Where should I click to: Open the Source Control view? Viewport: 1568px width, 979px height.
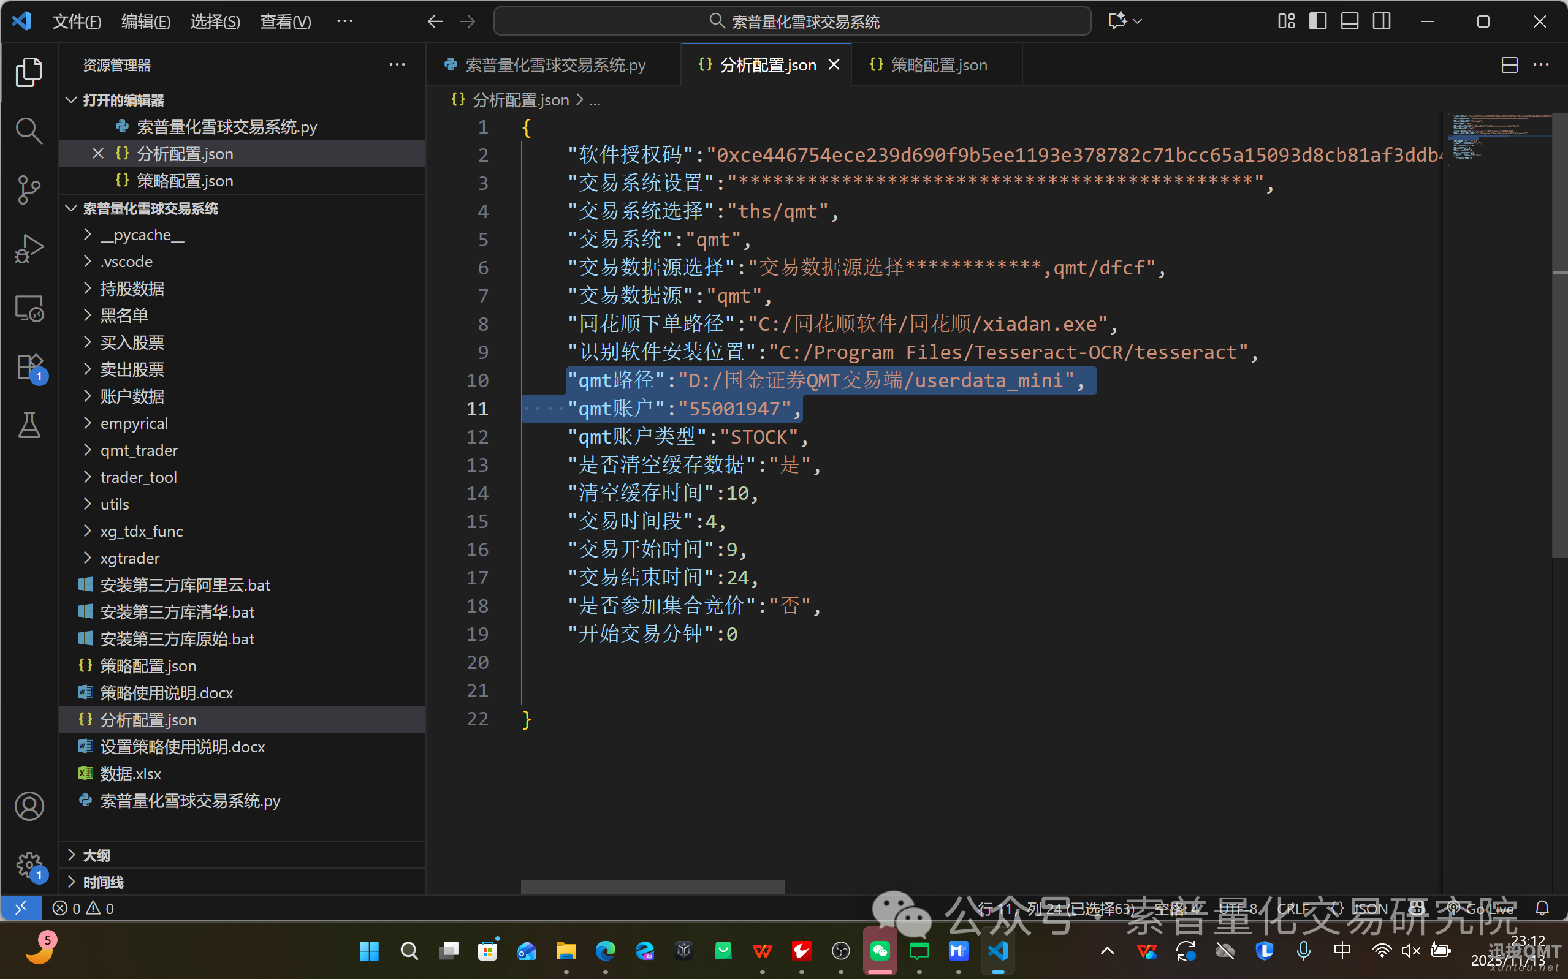coord(28,189)
